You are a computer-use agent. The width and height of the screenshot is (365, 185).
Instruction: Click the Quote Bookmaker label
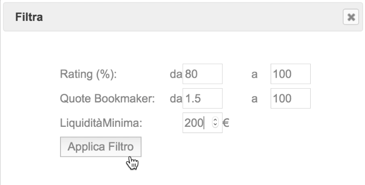[107, 99]
